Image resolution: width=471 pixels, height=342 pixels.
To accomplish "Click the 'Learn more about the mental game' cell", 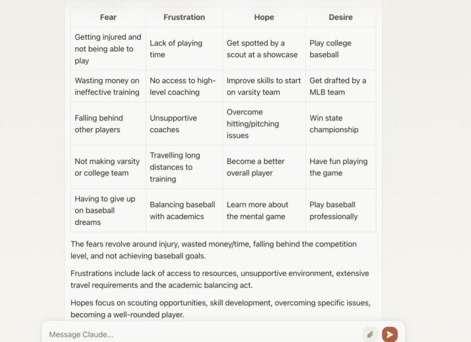I will (264, 211).
